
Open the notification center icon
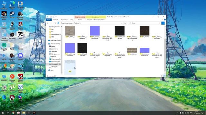[202, 113]
